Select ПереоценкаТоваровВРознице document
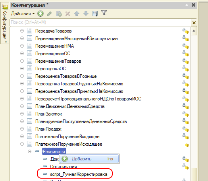 [x=66, y=76]
